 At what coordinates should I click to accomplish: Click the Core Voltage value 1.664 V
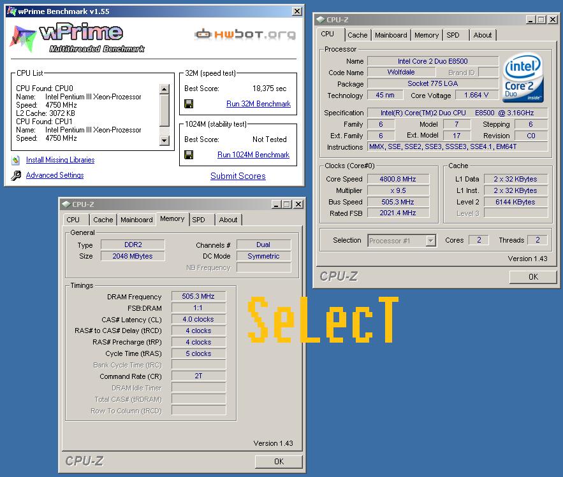coord(476,95)
